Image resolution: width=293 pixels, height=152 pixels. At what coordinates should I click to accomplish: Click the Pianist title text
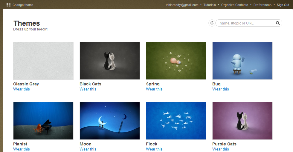pyautogui.click(x=20, y=144)
